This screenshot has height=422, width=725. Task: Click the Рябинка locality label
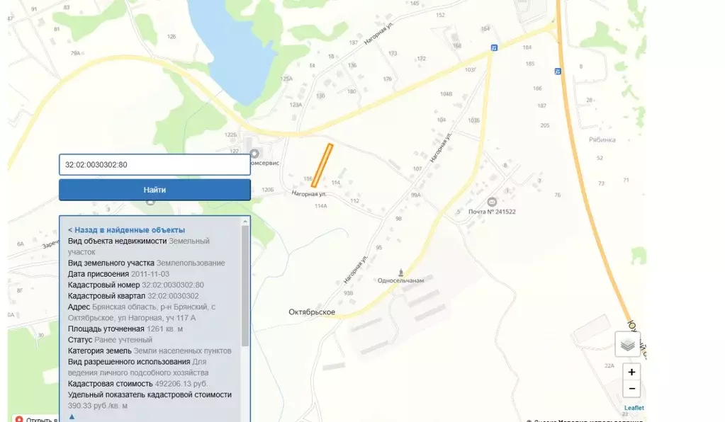(x=602, y=140)
